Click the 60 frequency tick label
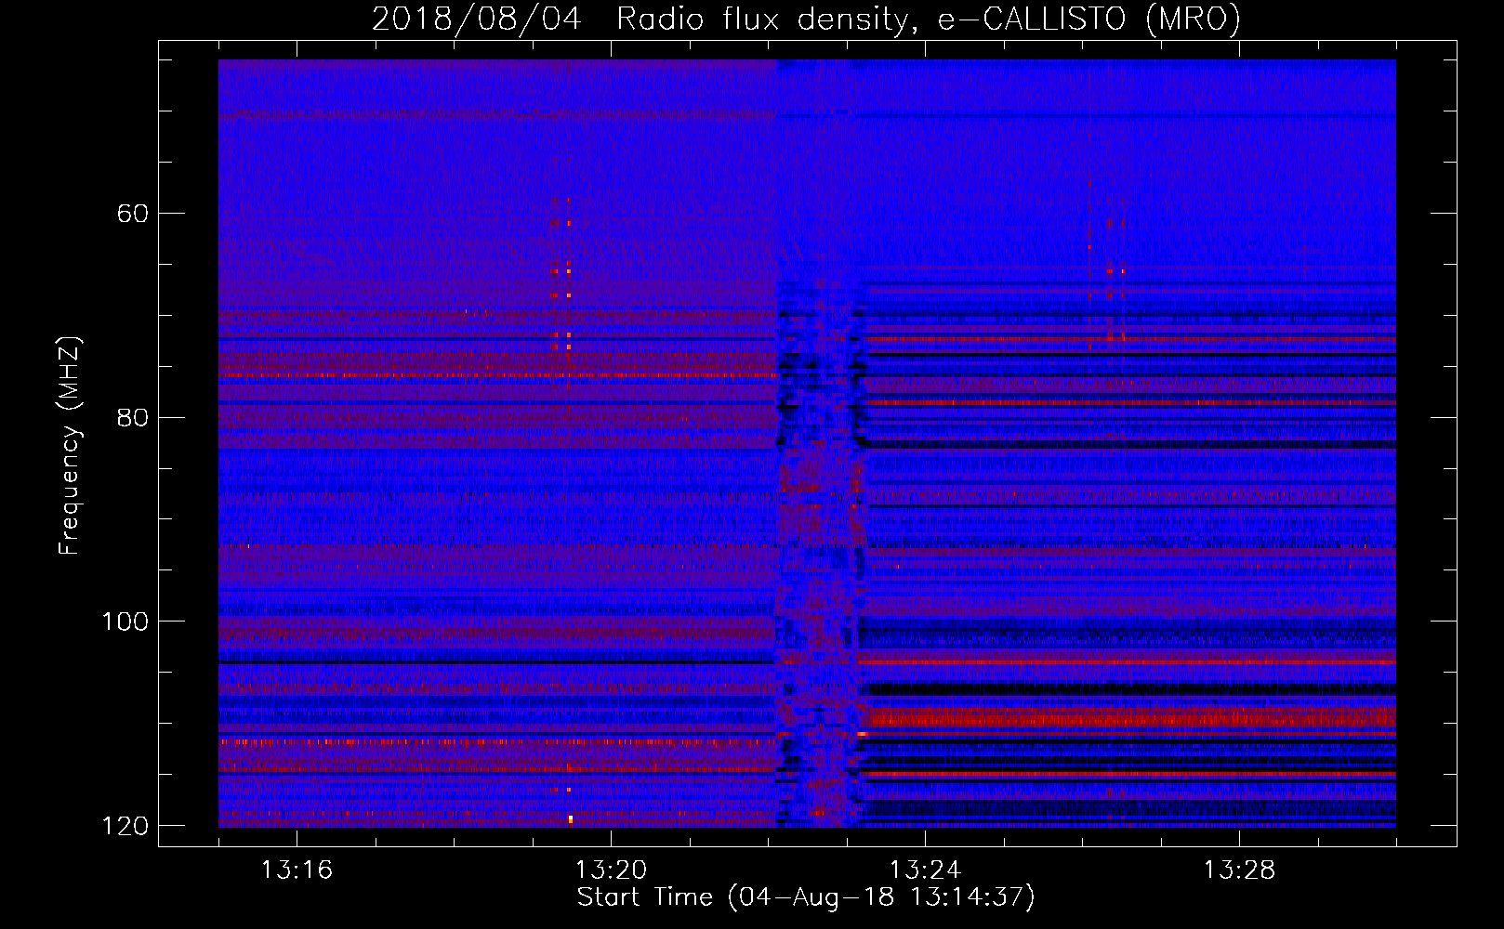Screen dimensions: 1504x929 pyautogui.click(x=132, y=214)
